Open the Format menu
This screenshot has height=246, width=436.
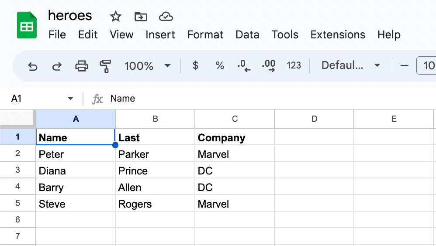(205, 35)
